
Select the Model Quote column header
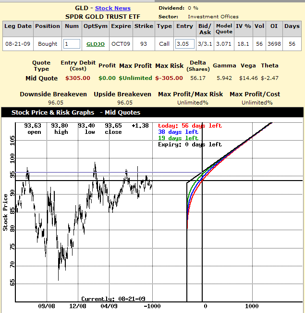coord(224,29)
